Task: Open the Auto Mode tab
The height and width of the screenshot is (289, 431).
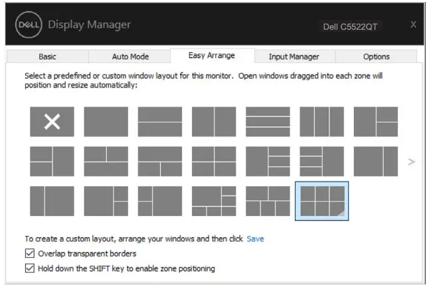Action: 129,57
